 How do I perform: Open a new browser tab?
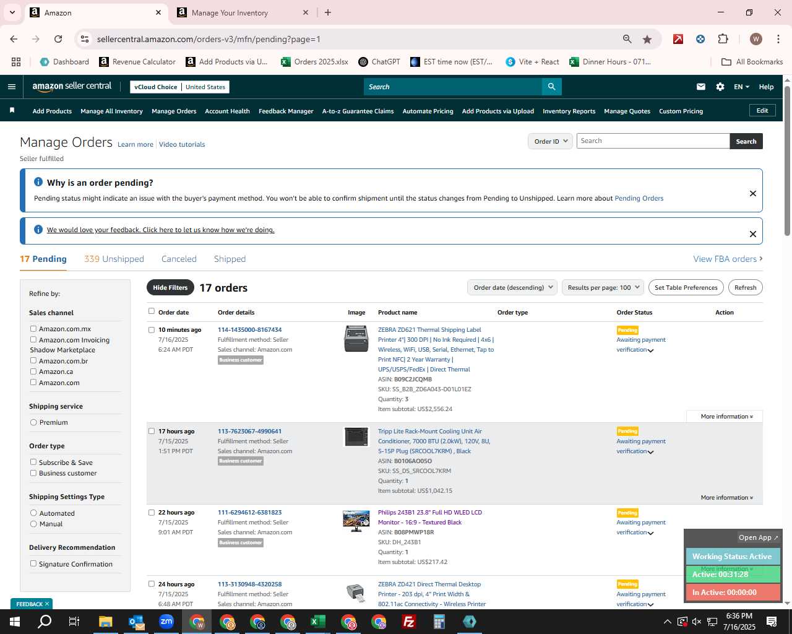point(328,12)
